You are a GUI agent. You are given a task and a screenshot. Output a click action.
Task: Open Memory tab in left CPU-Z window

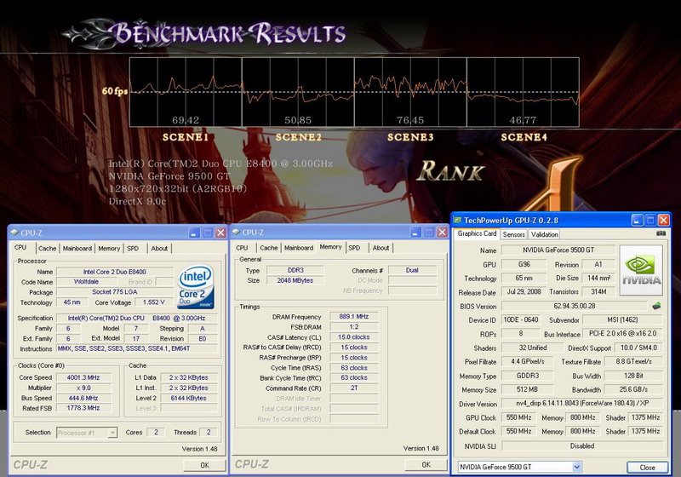click(109, 249)
